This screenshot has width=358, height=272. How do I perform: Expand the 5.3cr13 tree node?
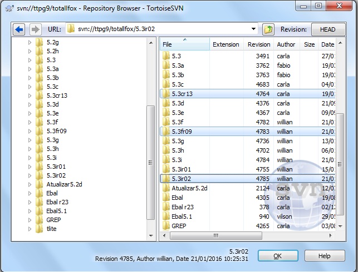[30, 95]
